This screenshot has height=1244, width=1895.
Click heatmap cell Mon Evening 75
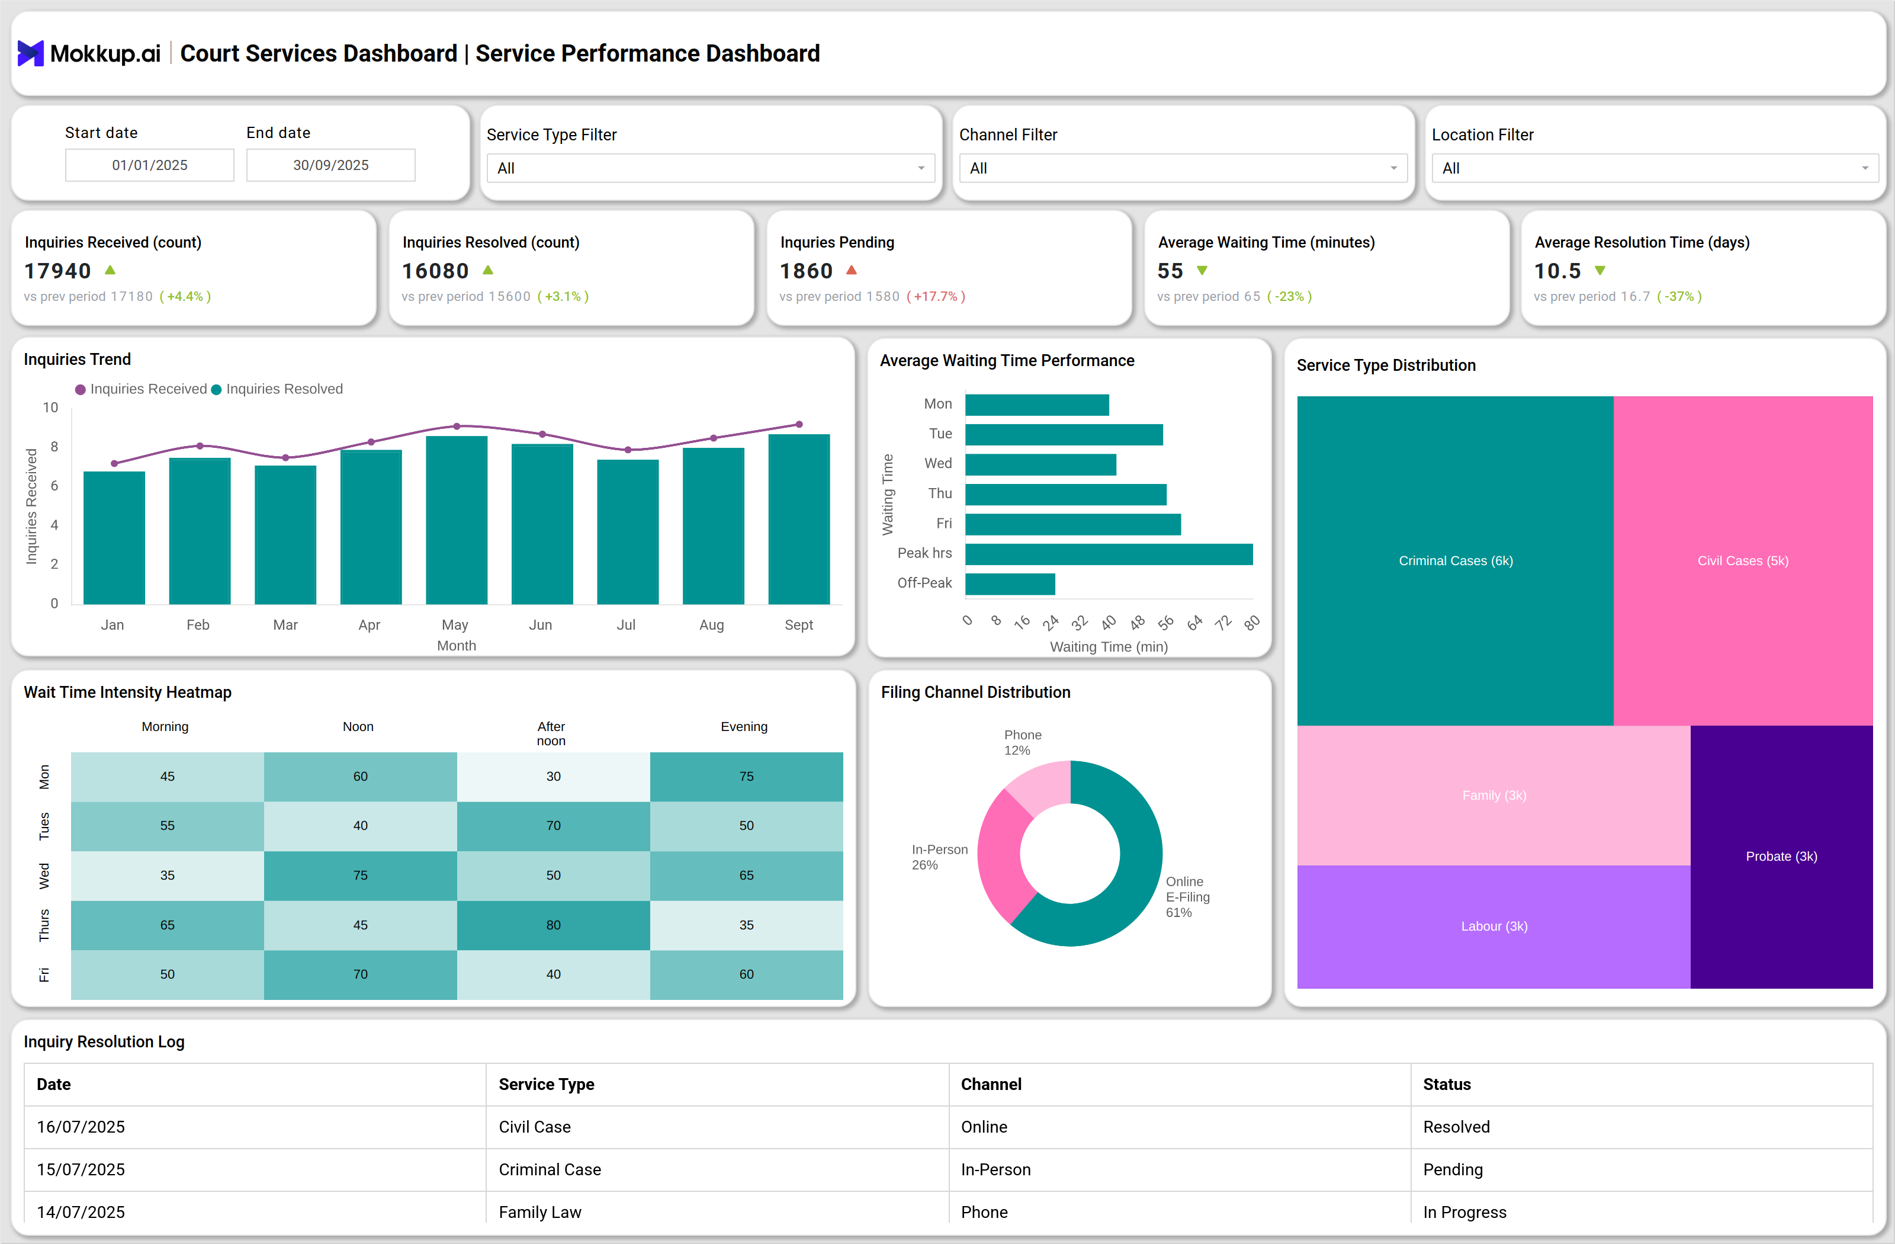click(746, 777)
